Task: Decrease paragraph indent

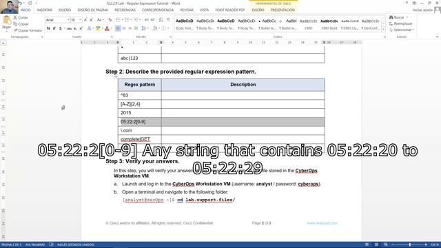Action: tap(147, 20)
